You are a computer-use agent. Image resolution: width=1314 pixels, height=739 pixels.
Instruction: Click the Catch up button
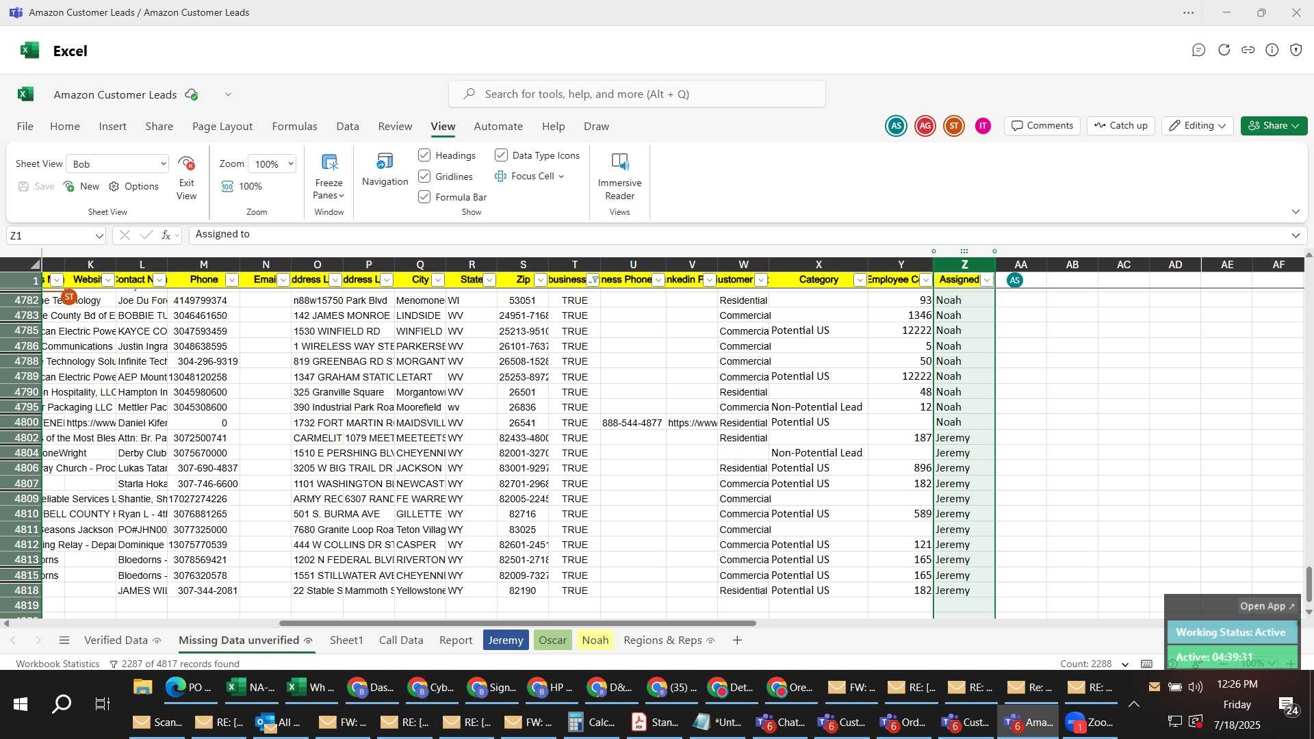coord(1121,126)
